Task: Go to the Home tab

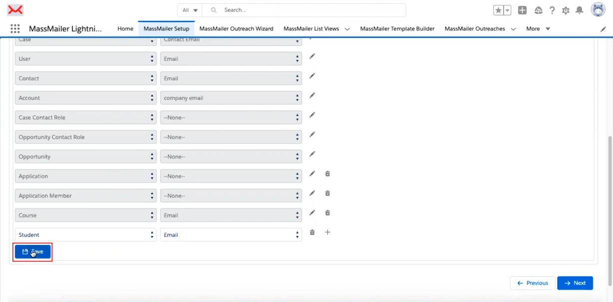Action: coord(125,29)
